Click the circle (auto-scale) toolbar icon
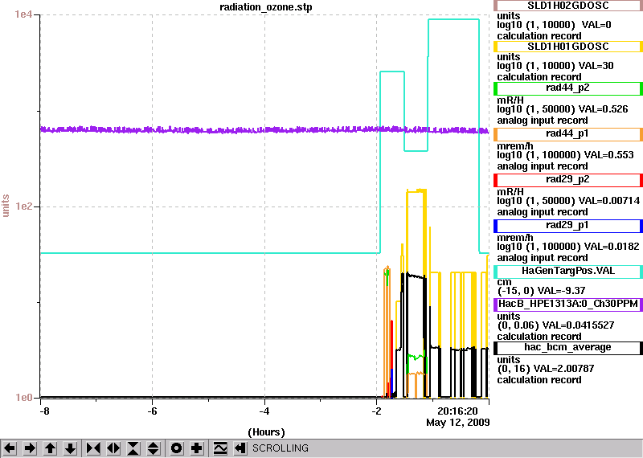The width and height of the screenshot is (643, 458). pyautogui.click(x=176, y=448)
